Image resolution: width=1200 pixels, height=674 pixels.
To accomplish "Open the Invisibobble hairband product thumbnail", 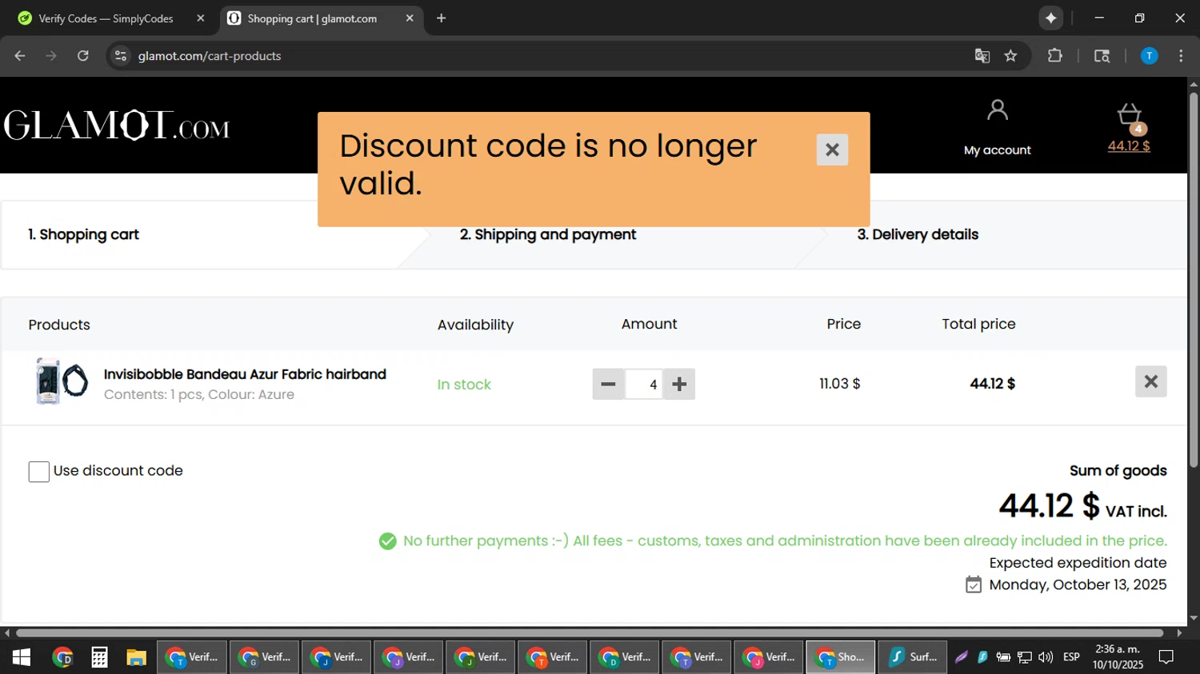I will point(62,381).
